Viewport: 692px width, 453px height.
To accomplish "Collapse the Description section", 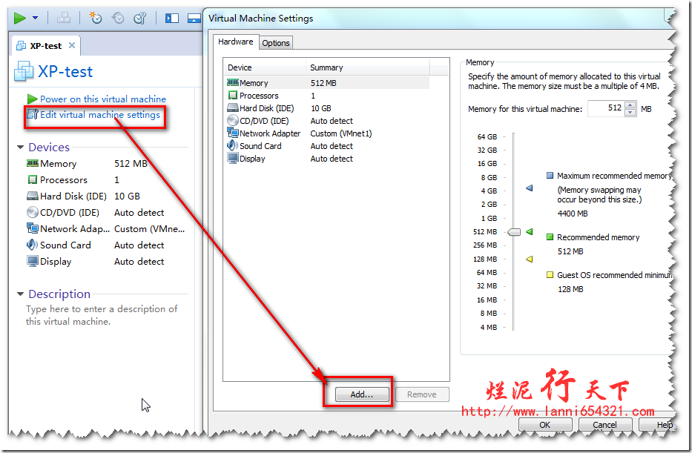I will [x=21, y=294].
